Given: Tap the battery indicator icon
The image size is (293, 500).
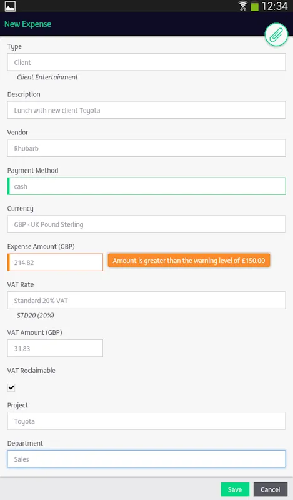Looking at the screenshot, I should [254, 6].
